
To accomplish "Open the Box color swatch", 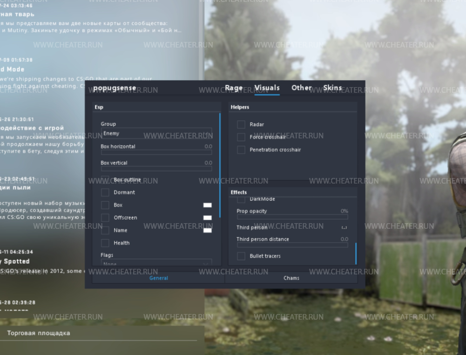I will tap(208, 205).
